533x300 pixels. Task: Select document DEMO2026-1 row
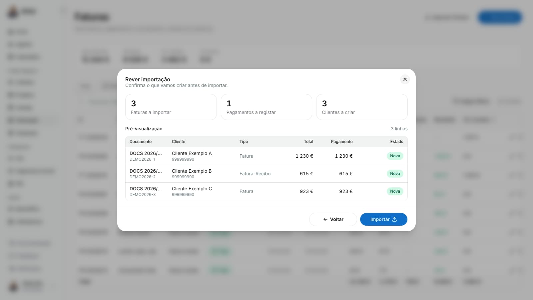tap(266, 156)
